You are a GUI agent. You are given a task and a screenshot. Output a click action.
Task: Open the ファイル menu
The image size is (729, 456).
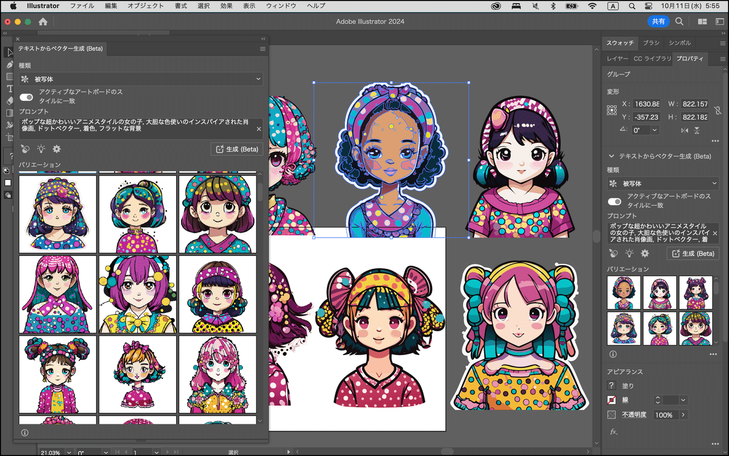coord(82,6)
